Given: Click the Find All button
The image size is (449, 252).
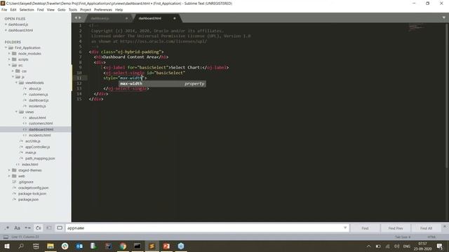Looking at the screenshot, I should click(x=426, y=228).
